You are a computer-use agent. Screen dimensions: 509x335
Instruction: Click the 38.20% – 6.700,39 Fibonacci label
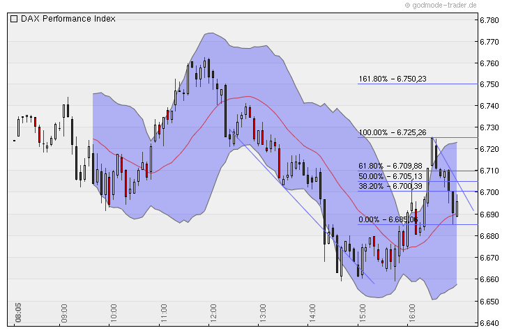pos(390,186)
